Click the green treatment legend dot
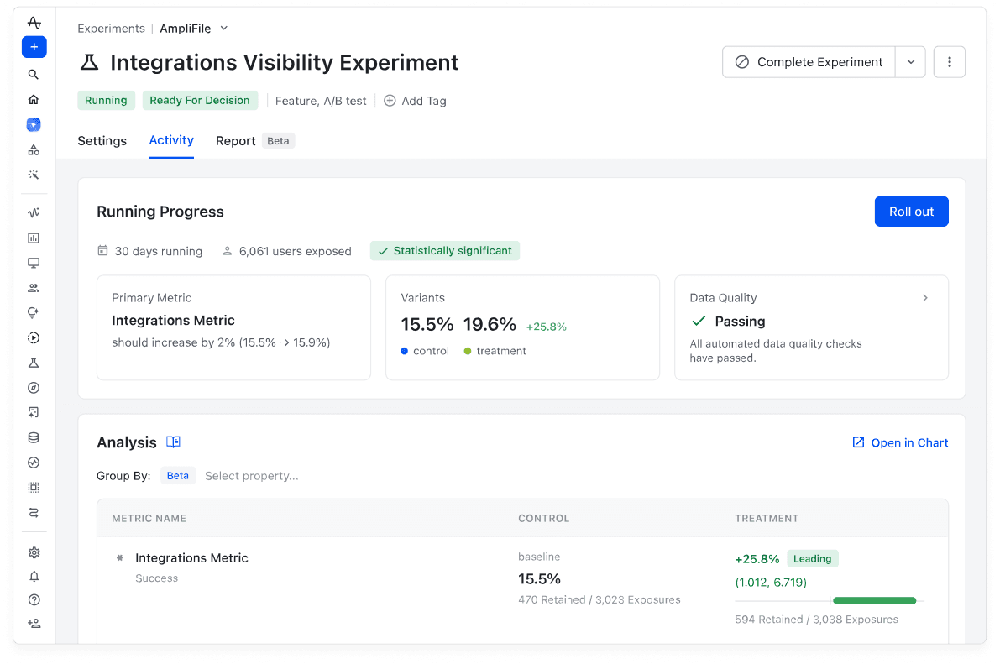 (468, 351)
